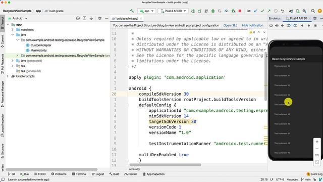Open the Run tool window tab

coord(25,174)
